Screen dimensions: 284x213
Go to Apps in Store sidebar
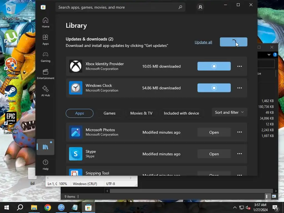[x=45, y=40]
